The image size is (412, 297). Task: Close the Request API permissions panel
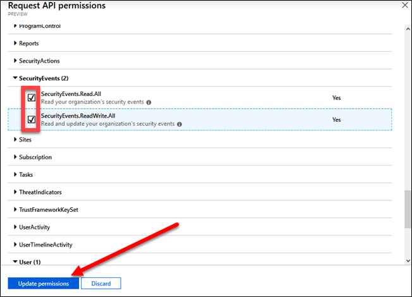click(x=404, y=5)
